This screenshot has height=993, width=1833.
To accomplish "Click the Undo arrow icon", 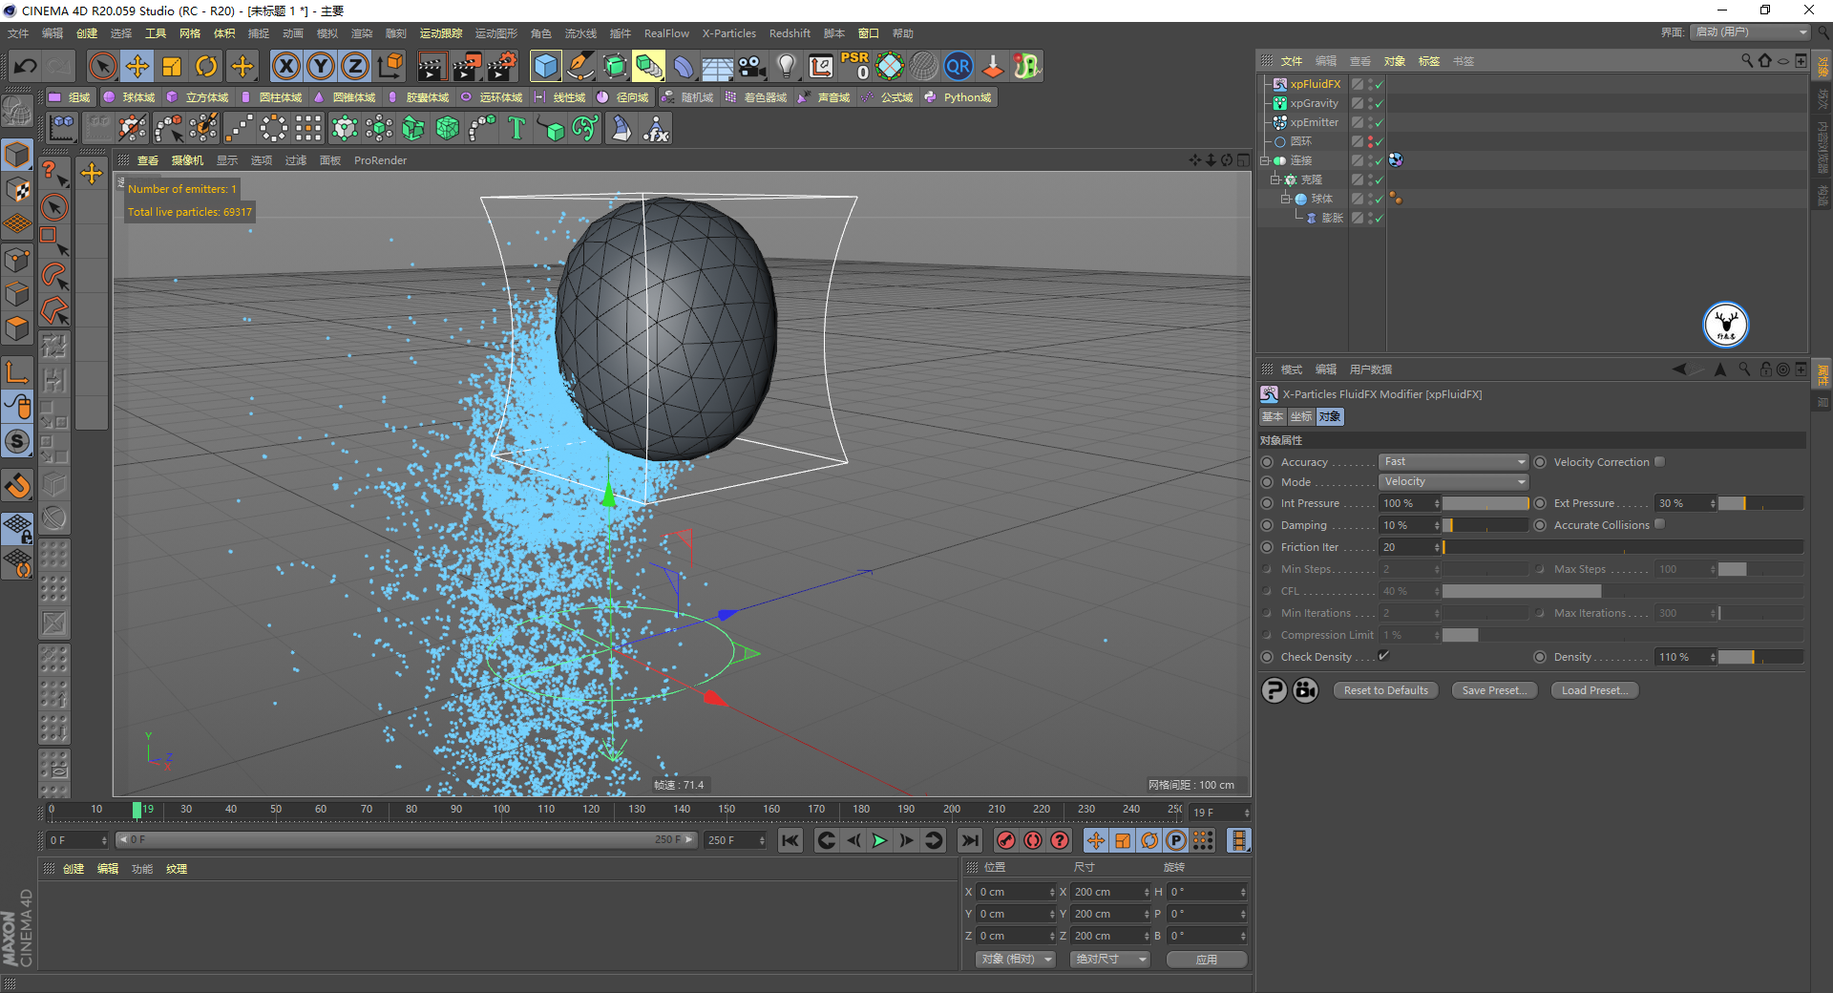I will click(26, 66).
